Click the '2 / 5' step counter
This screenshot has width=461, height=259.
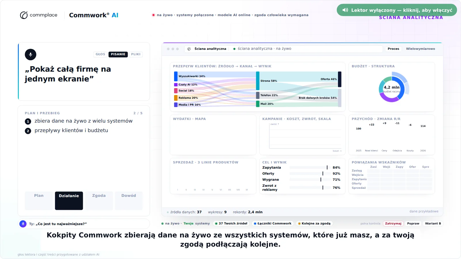[138, 113]
